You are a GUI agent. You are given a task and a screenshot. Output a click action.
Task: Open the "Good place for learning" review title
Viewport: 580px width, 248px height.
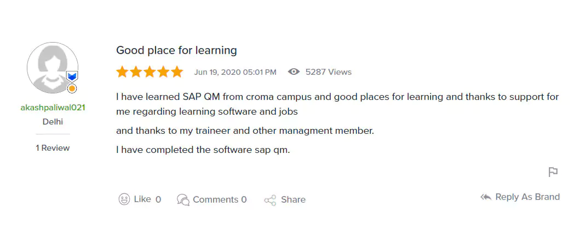pos(176,50)
